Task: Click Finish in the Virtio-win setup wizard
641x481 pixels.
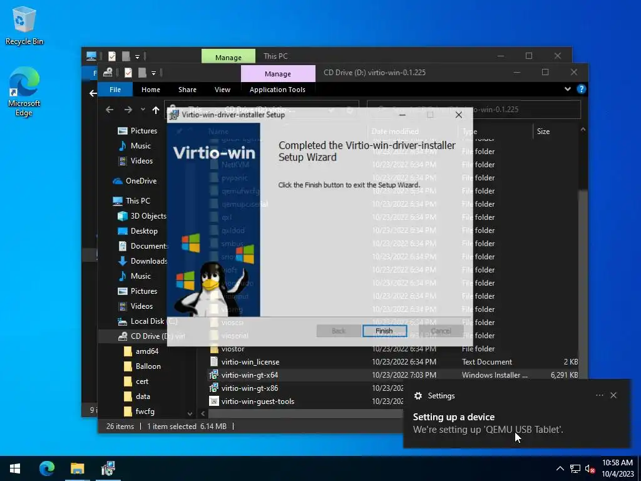Action: point(384,331)
